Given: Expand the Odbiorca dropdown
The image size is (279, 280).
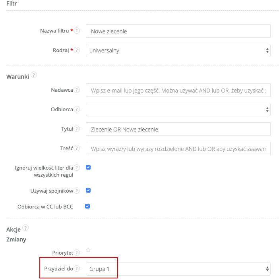Looking at the screenshot, I should coord(178,109).
